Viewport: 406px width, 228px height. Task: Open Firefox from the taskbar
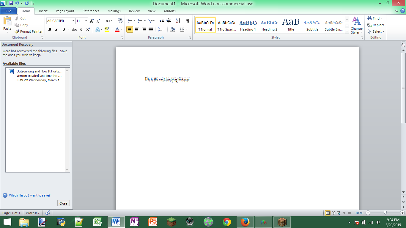tap(245, 222)
